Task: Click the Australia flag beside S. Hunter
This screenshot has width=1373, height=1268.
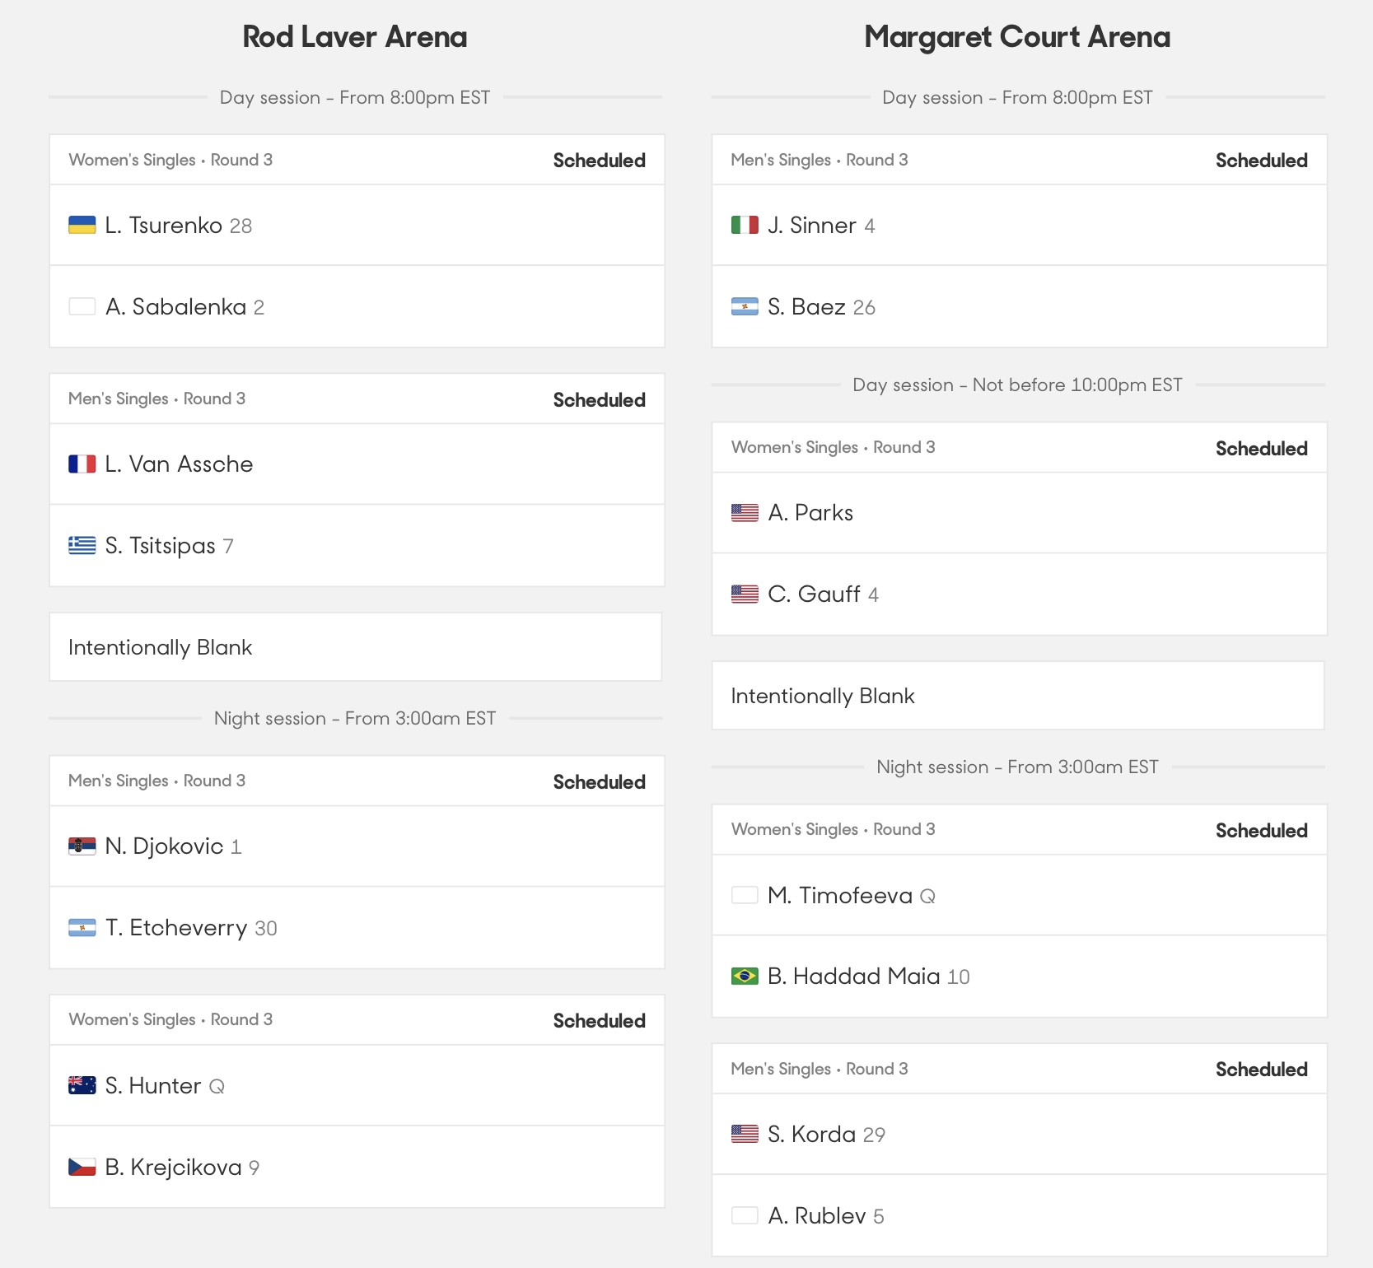Action: click(x=82, y=1085)
